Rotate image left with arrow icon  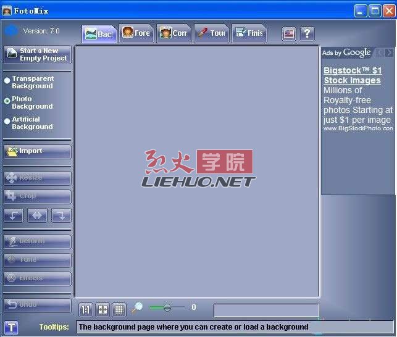(x=14, y=215)
